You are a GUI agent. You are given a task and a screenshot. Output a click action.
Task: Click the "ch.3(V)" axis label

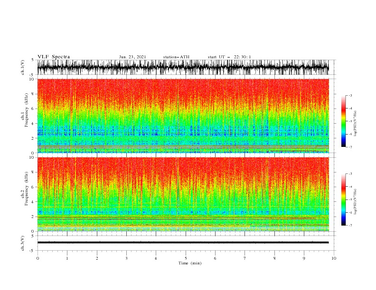(x=23, y=244)
